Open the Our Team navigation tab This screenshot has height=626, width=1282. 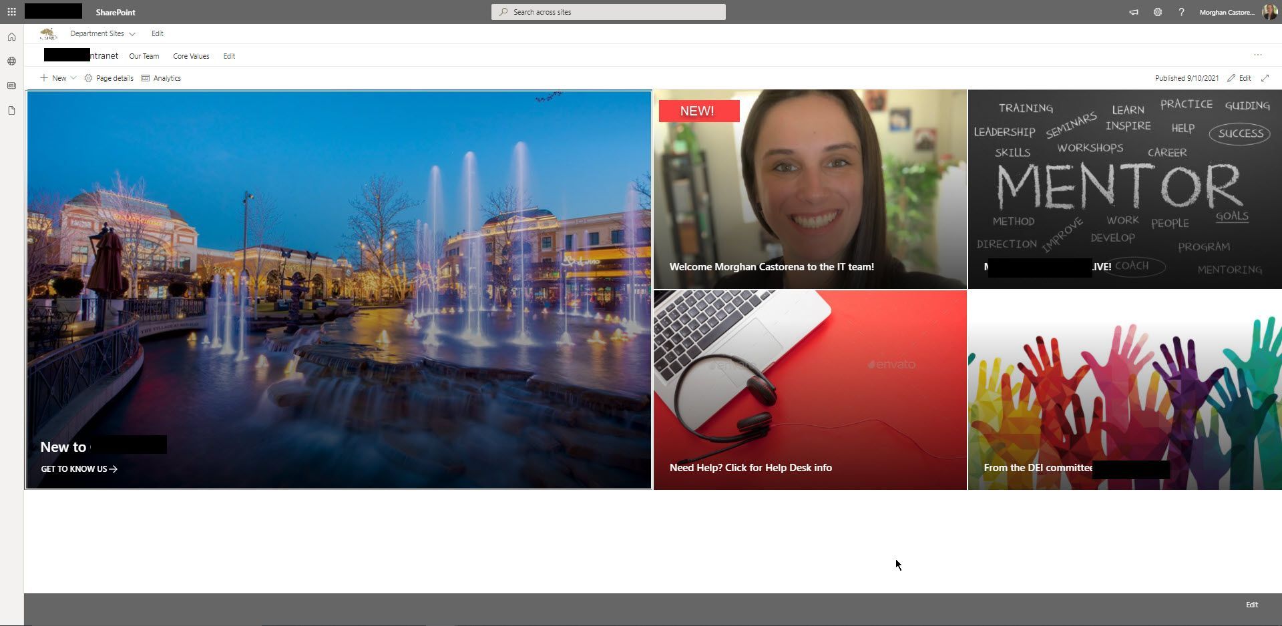point(144,56)
